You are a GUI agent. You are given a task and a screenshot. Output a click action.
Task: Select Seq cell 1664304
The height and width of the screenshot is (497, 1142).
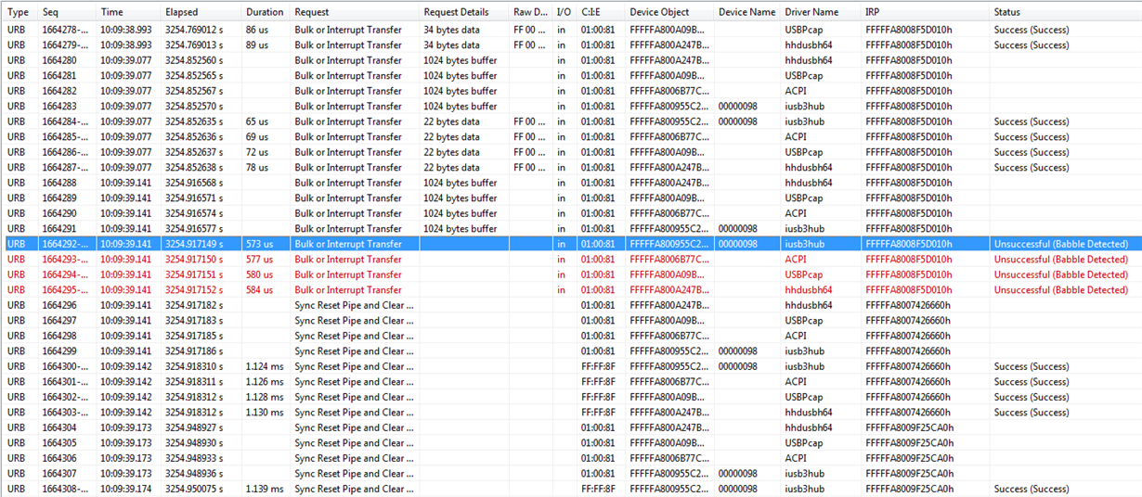pos(59,427)
